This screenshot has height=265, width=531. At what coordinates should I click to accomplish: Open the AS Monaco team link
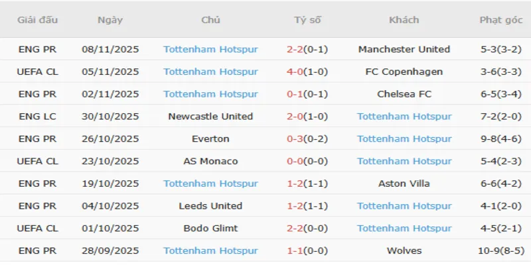click(210, 161)
